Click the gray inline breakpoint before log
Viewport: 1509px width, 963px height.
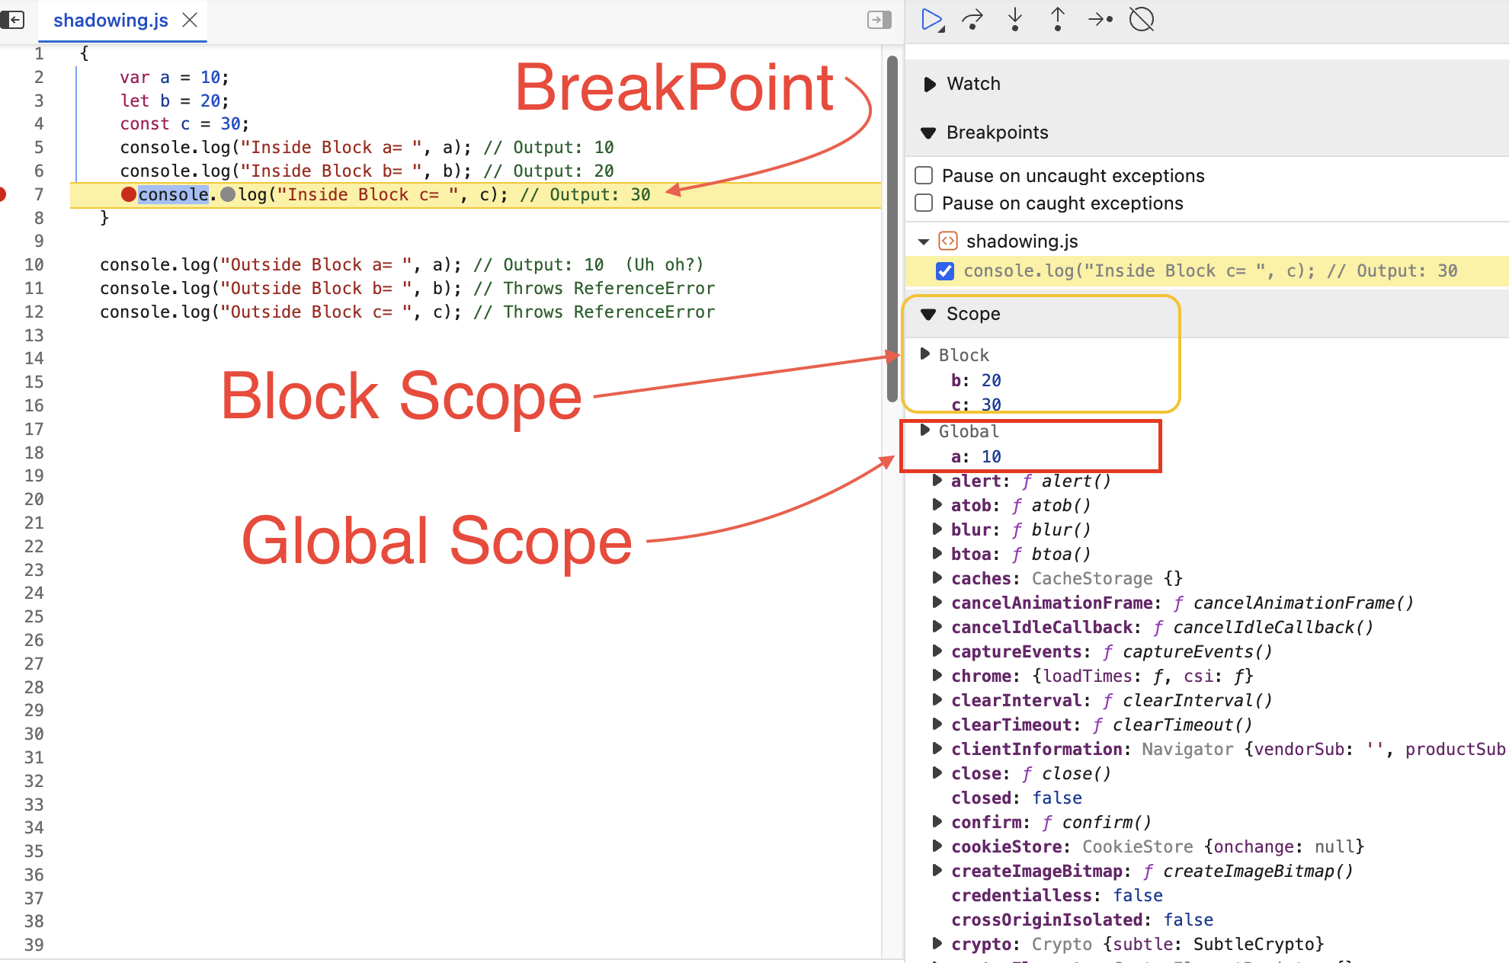pos(228,194)
